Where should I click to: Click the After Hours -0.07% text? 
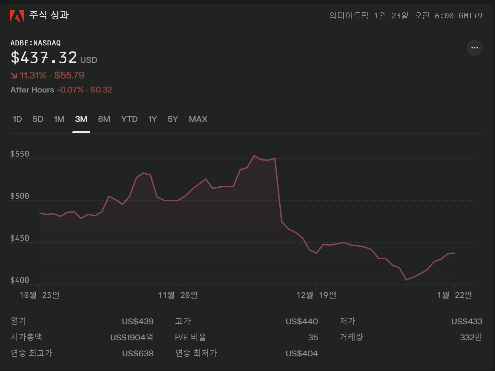click(47, 90)
